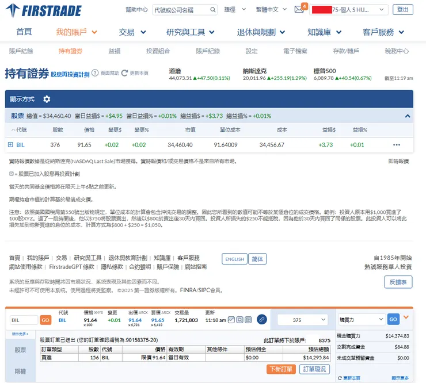Open the display settings gear icon
Image resolution: width=426 pixels, height=383 pixels.
pyautogui.click(x=47, y=99)
